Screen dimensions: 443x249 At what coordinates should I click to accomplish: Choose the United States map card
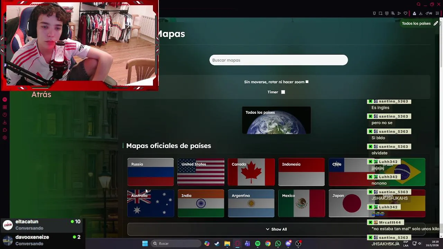(201, 172)
